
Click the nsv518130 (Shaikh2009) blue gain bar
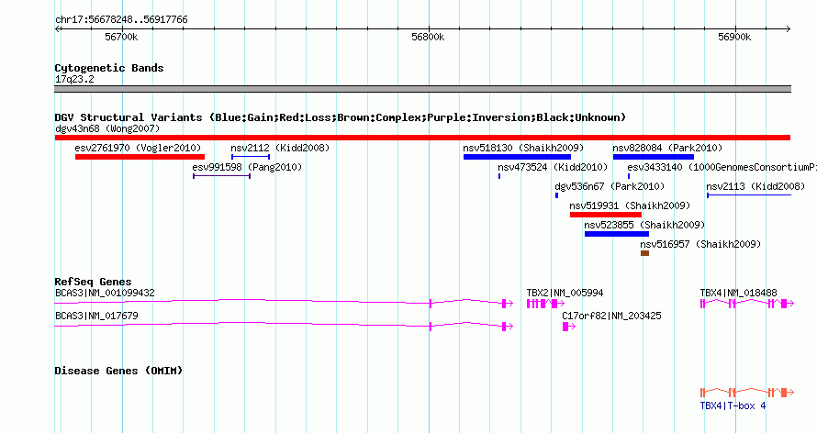pos(517,157)
